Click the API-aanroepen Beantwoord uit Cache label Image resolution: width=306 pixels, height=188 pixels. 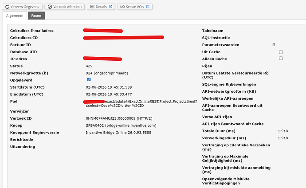(232, 108)
